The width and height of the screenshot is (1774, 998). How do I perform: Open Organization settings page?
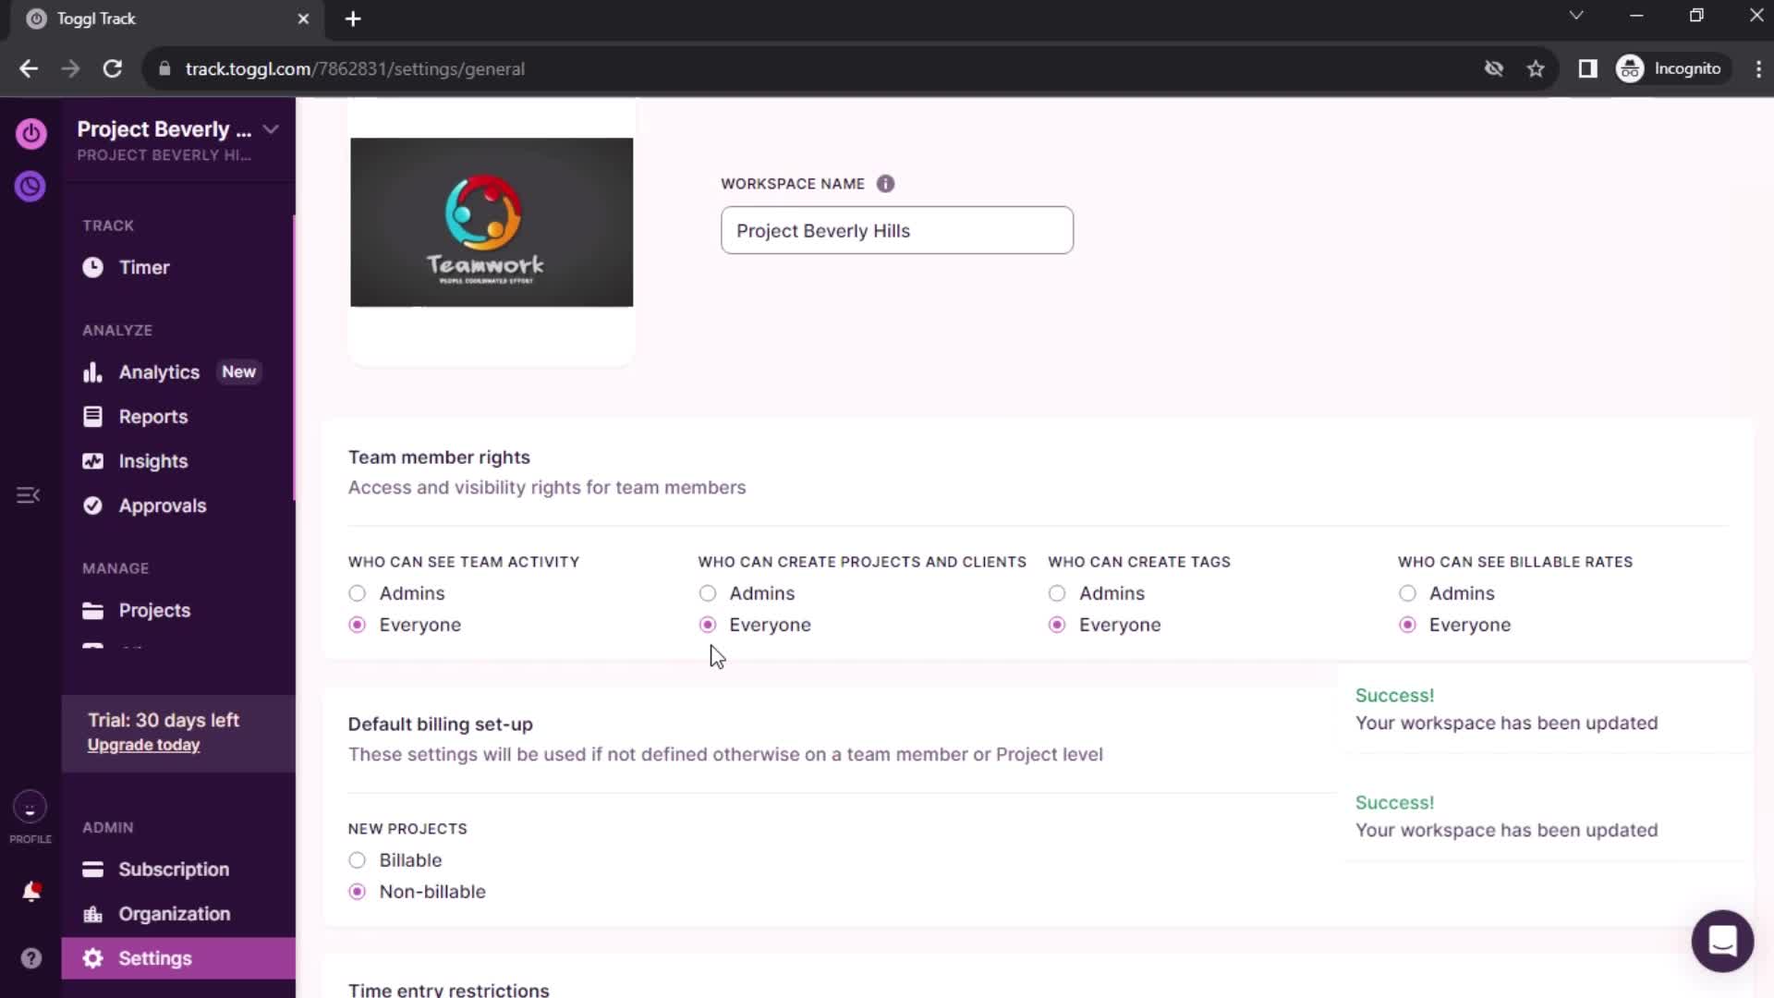[x=175, y=913]
